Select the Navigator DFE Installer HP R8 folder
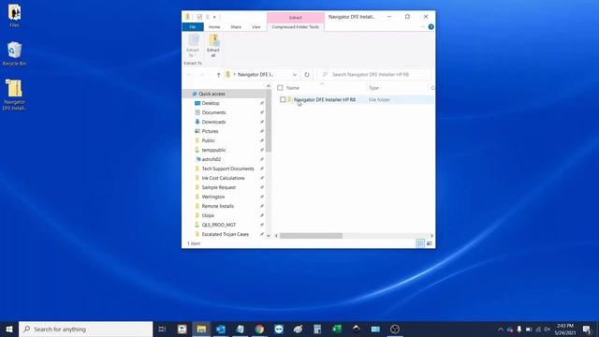The width and height of the screenshot is (599, 337). tap(325, 100)
